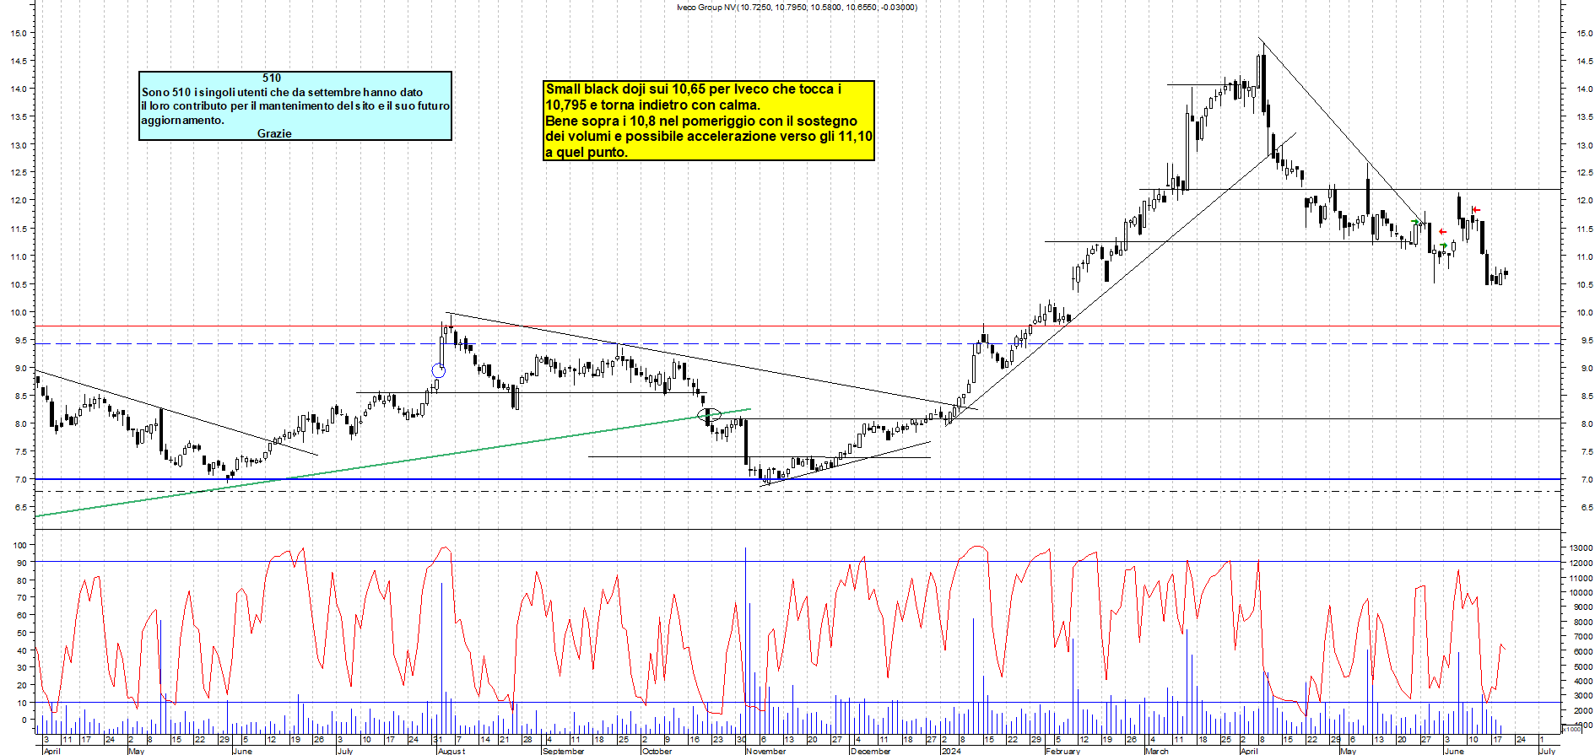Viewport: 1595px width, 755px height.
Task: Click the black ellipse marker on the green trendline
Action: point(710,414)
